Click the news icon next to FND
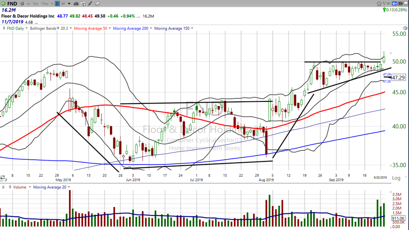 click(x=21, y=3)
